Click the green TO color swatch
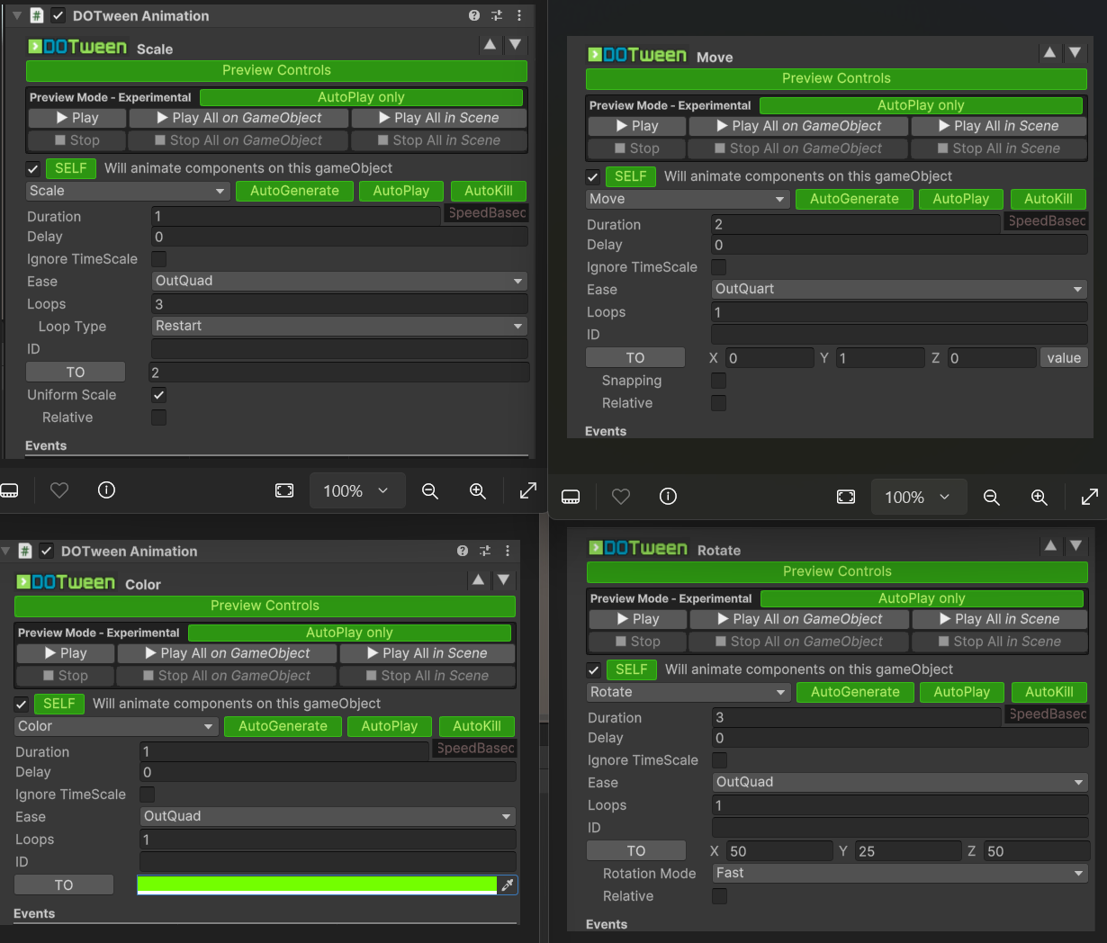The height and width of the screenshot is (943, 1107). point(317,885)
